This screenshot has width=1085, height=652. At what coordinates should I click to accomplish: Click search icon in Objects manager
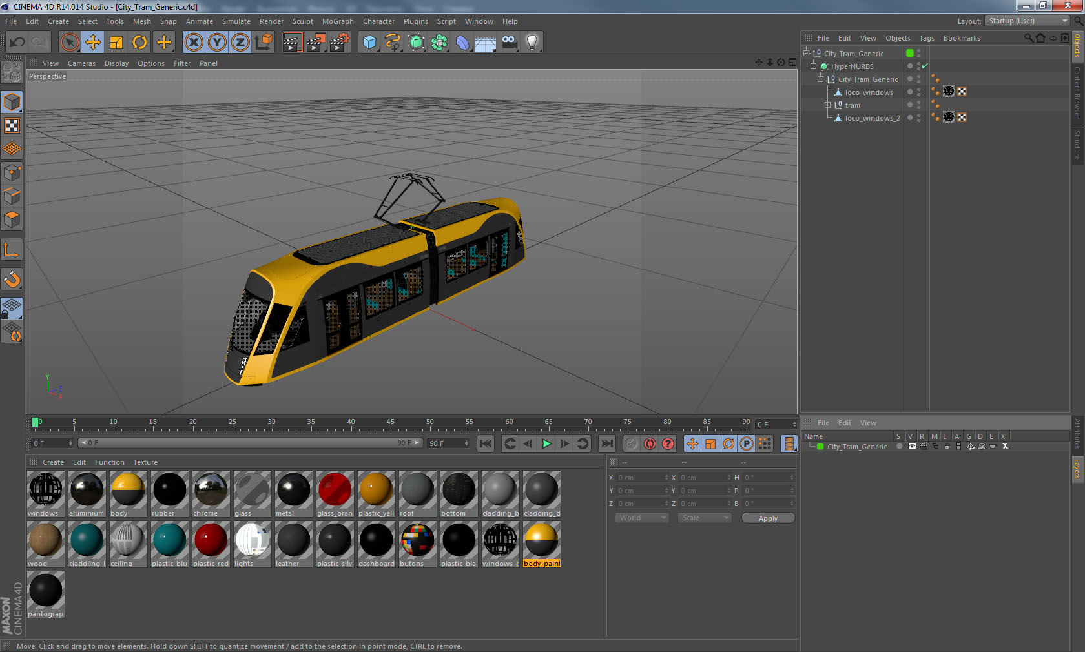pyautogui.click(x=1029, y=38)
